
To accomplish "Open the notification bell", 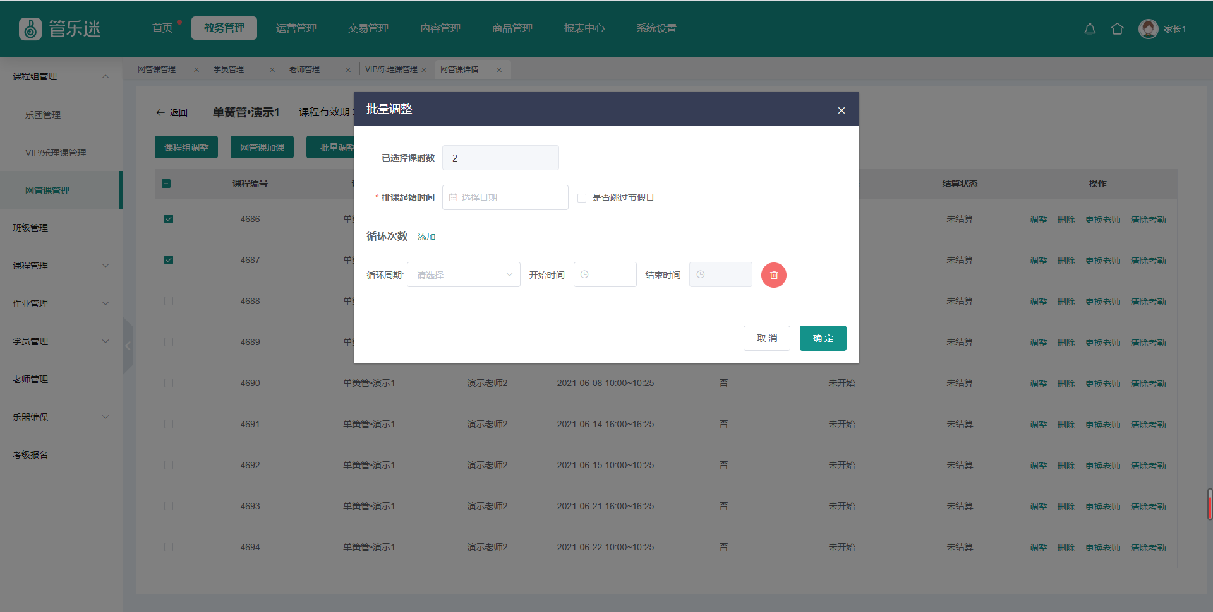I will pyautogui.click(x=1090, y=29).
